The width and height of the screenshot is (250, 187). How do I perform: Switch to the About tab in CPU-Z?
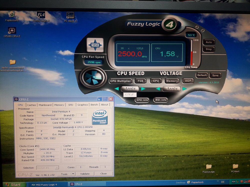pos(104,104)
